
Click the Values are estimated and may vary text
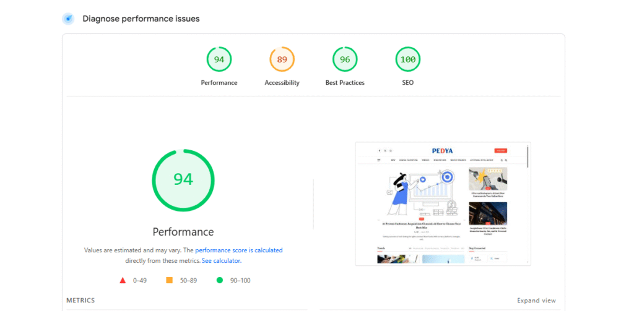[x=134, y=250]
